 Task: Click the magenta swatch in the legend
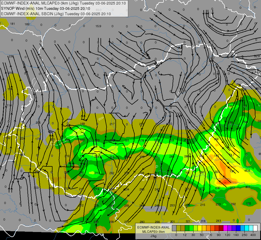point(225,228)
